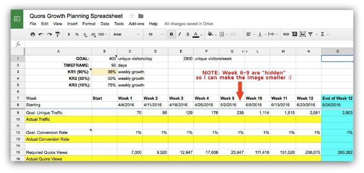Toggle bold formatting button
The width and height of the screenshot is (364, 173).
[x=172, y=34]
